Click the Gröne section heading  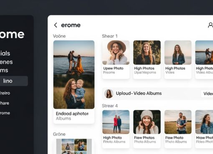59,134
